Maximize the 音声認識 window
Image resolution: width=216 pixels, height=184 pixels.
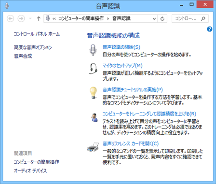[x=191, y=5]
